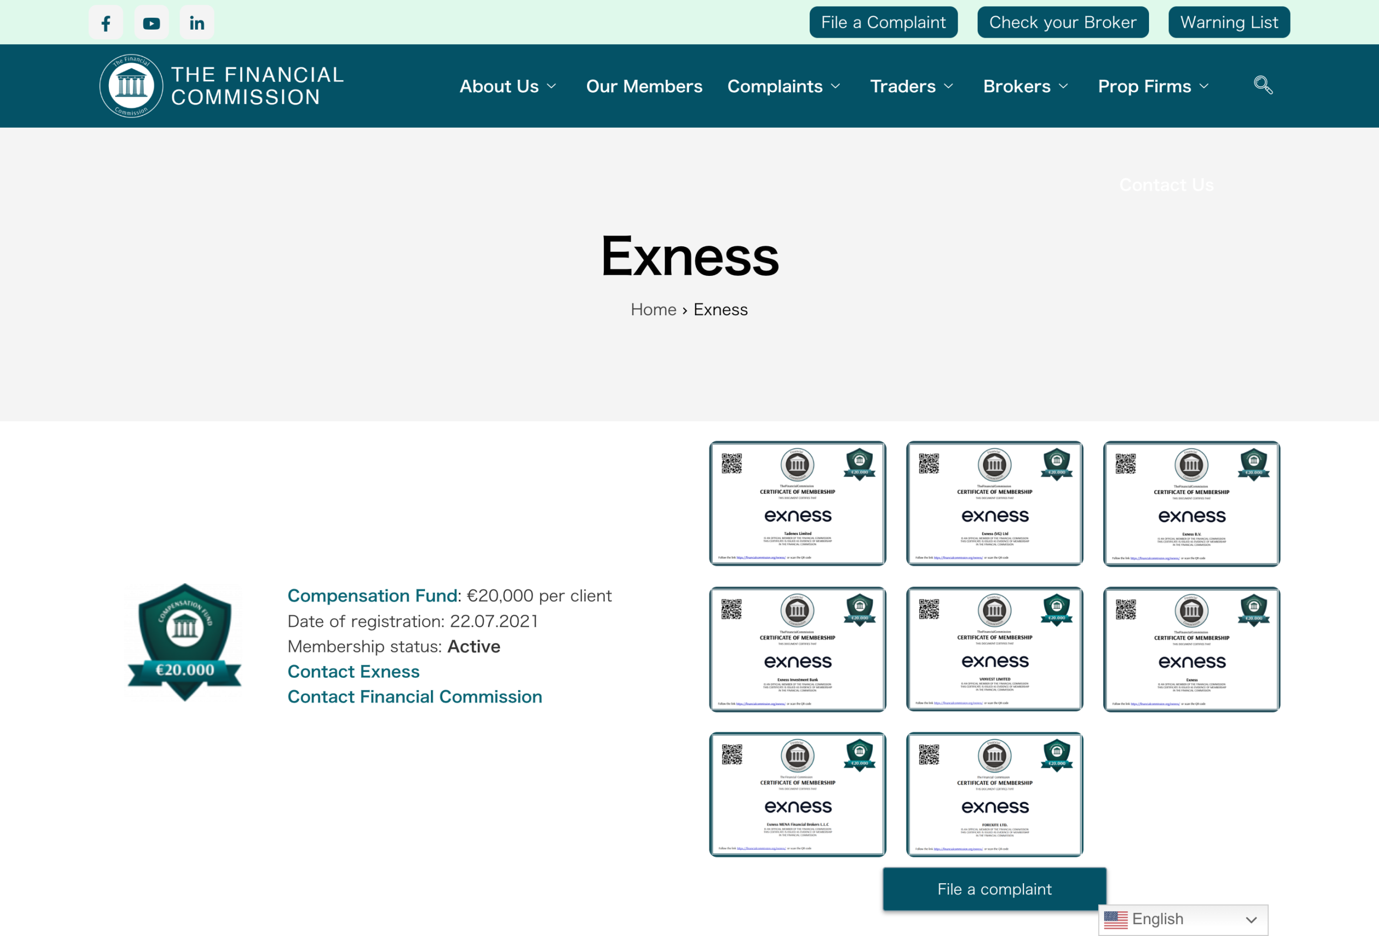The height and width of the screenshot is (936, 1379).
Task: Open the right-hand second-row Exness certificate
Action: coord(1191,649)
